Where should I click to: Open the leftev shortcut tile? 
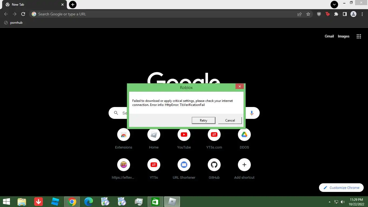pyautogui.click(x=124, y=169)
